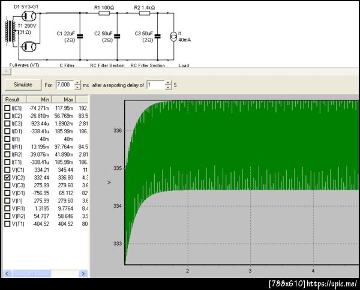360x290 pixels.
Task: Click the Result column header
Action: point(14,100)
